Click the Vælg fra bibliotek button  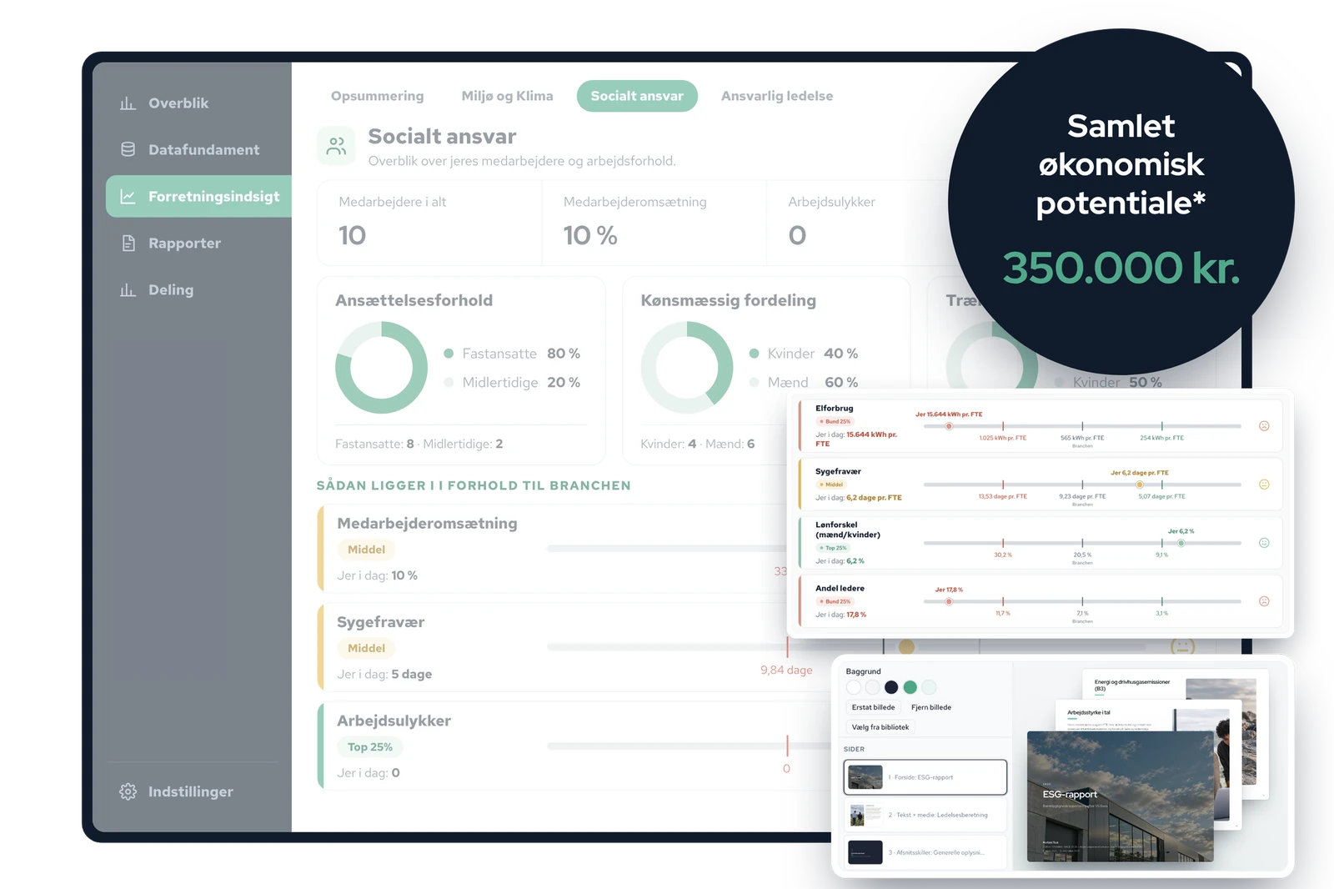[880, 727]
